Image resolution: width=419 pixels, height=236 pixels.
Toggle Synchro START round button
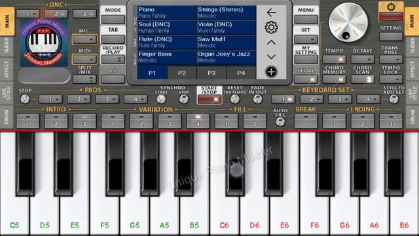coord(161,99)
